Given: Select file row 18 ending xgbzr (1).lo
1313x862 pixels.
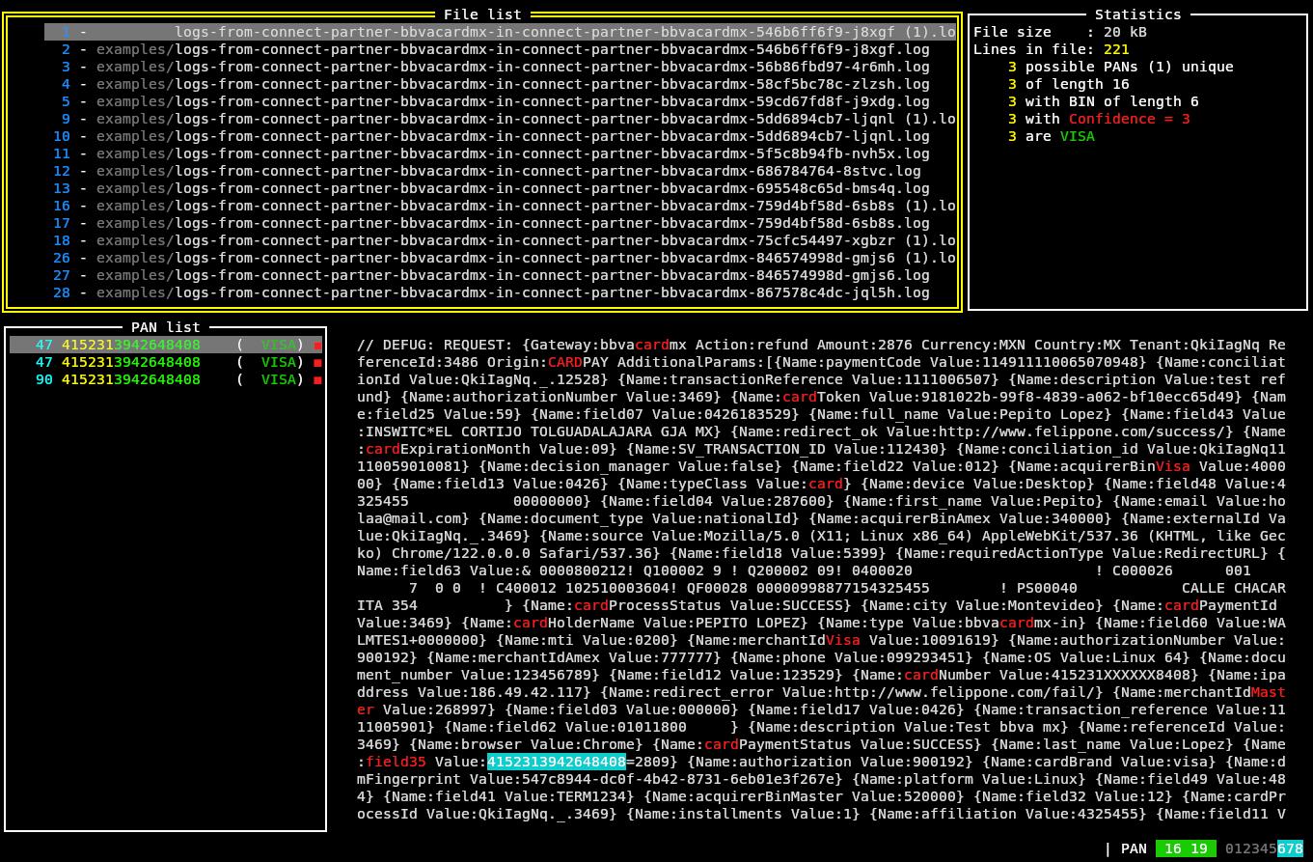Looking at the screenshot, I should [500, 240].
